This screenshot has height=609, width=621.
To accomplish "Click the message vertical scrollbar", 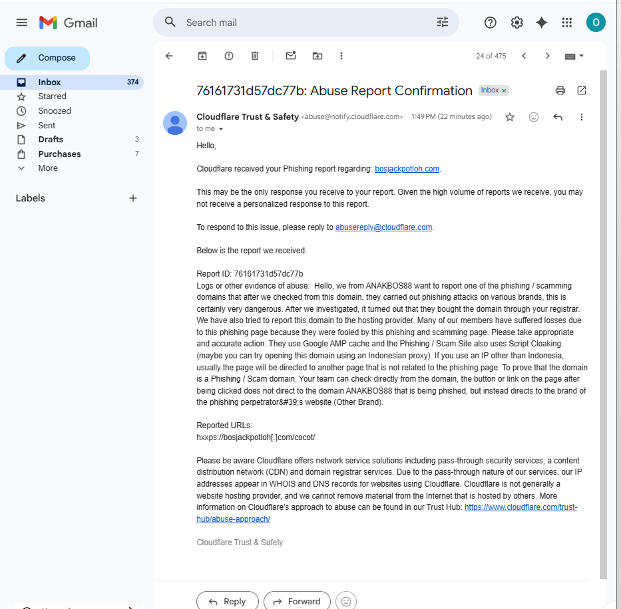I will point(603,324).
